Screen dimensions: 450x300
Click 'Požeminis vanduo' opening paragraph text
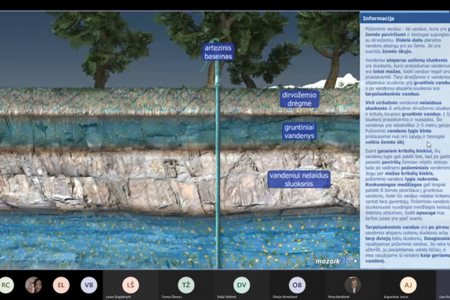pos(407,40)
